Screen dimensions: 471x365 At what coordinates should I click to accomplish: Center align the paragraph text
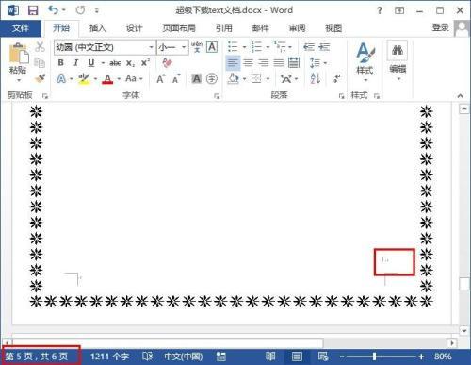click(x=248, y=63)
